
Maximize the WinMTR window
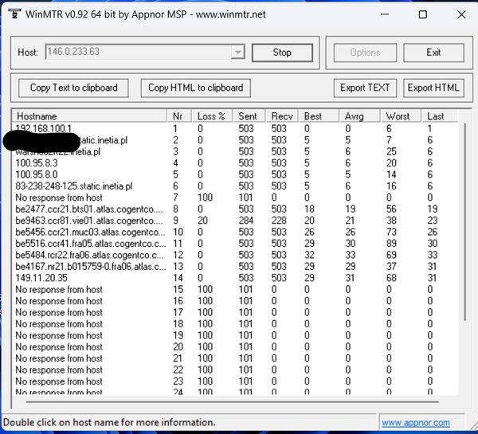point(422,14)
